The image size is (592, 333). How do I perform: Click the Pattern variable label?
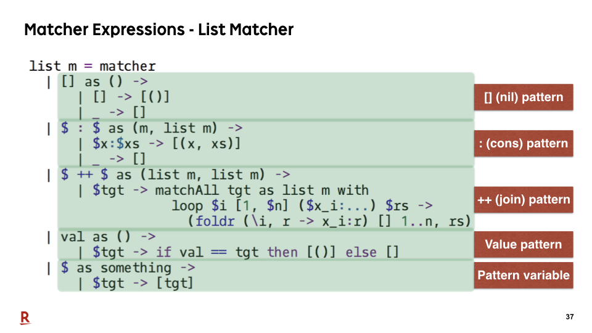tap(524, 275)
